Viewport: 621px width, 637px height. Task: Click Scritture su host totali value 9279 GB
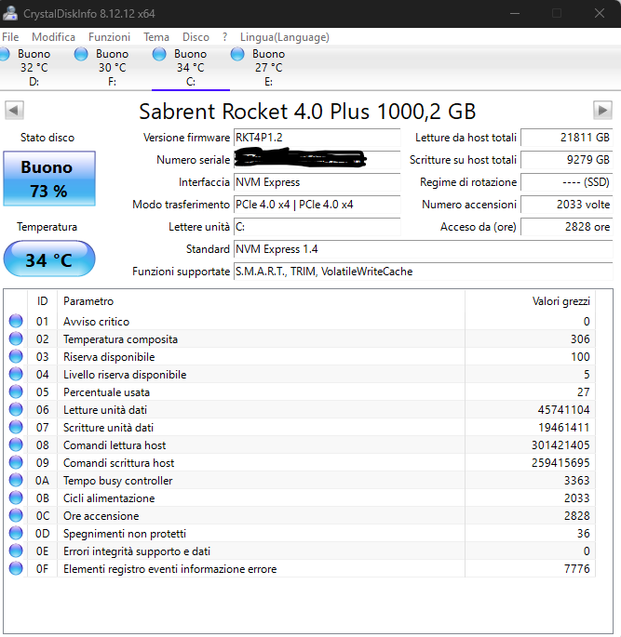(x=566, y=160)
